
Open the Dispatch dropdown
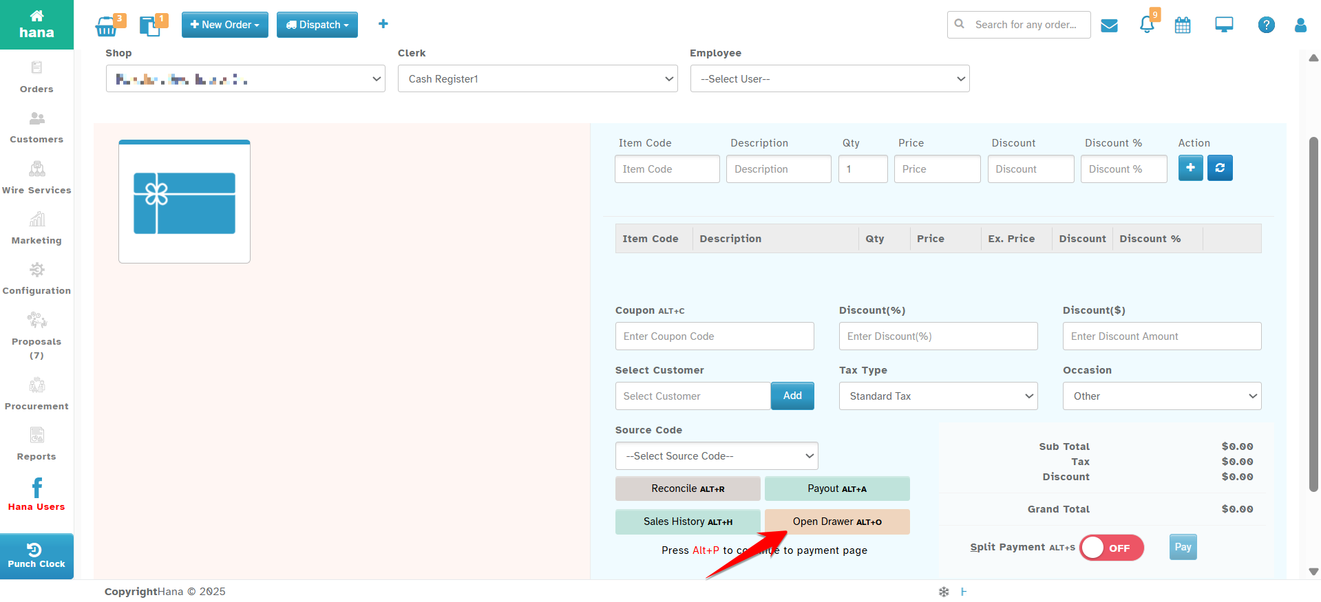(317, 25)
